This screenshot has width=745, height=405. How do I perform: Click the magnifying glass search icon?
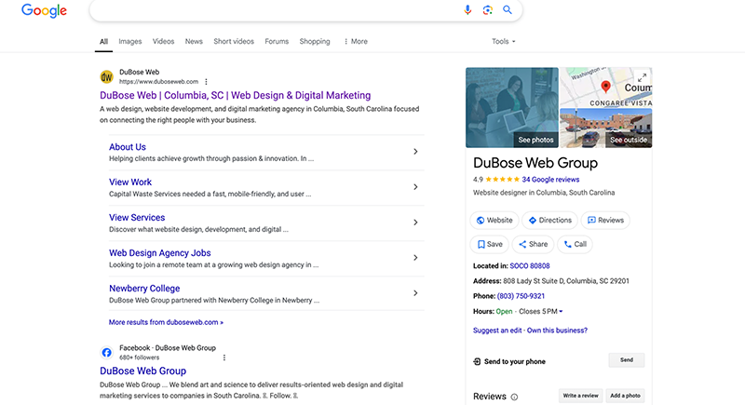coord(508,10)
